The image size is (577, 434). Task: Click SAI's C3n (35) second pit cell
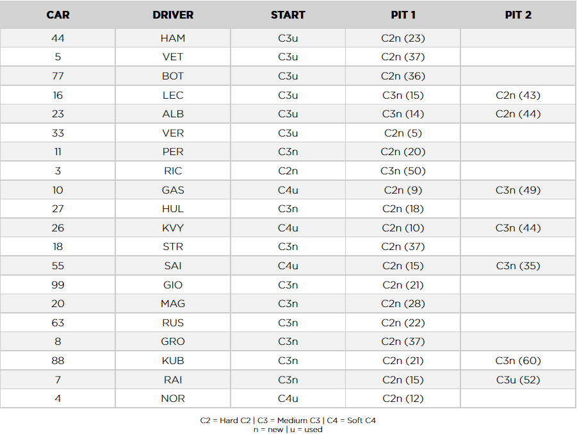(518, 265)
